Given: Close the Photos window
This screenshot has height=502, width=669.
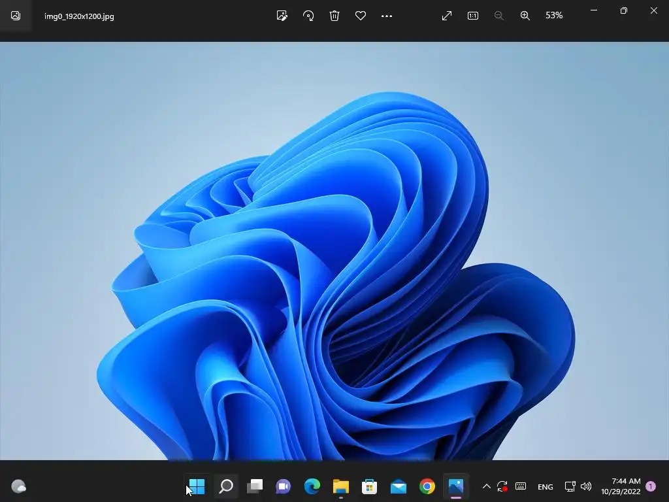Looking at the screenshot, I should [653, 10].
